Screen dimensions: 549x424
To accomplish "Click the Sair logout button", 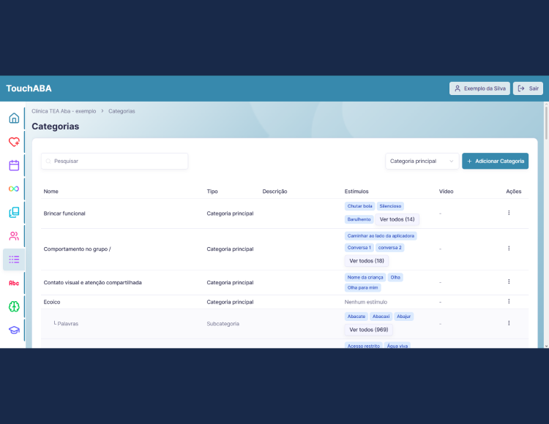I will (528, 88).
